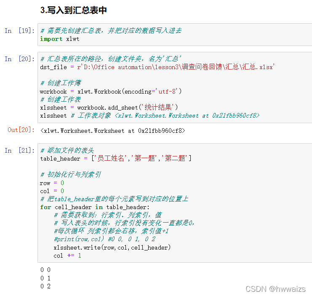The height and width of the screenshot is (296, 312).
Task: Click the commented #print(row,col) line
Action: [105, 239]
